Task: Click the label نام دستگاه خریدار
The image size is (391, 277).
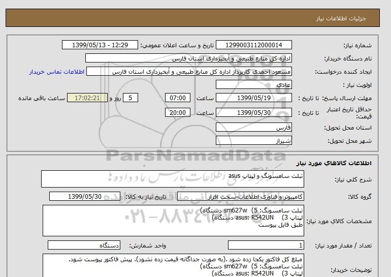Action: (x=348, y=58)
